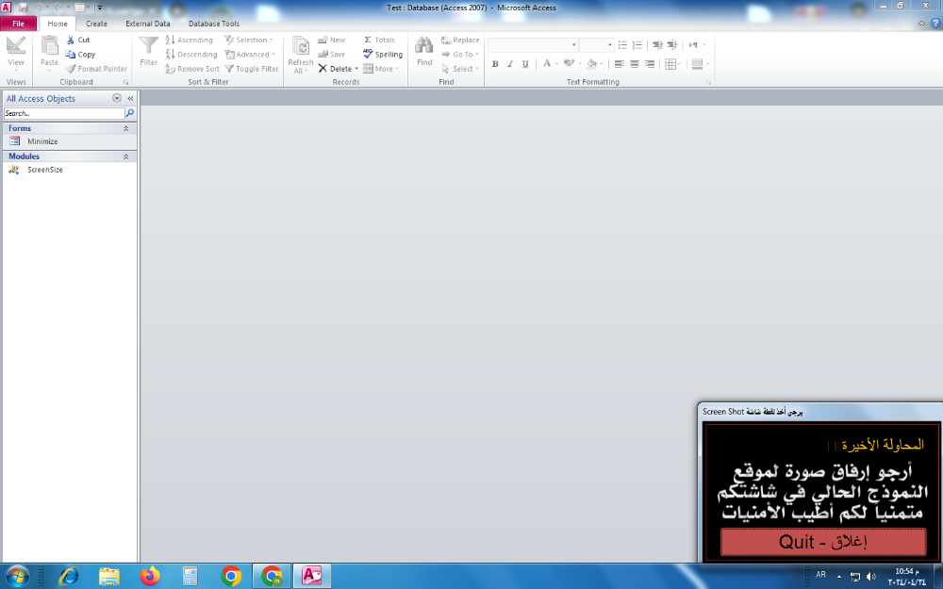The height and width of the screenshot is (589, 943).
Task: Open the File tab
Action: [x=19, y=24]
